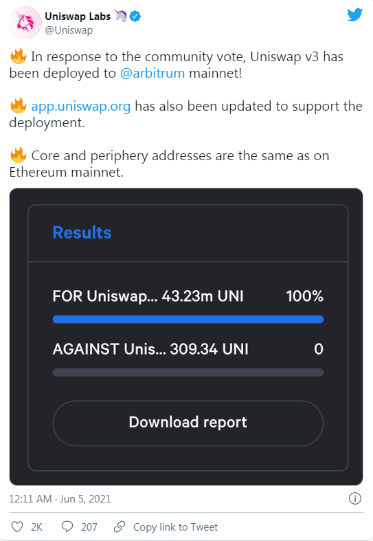Click the blue verified badge
The image size is (373, 541).
135,16
